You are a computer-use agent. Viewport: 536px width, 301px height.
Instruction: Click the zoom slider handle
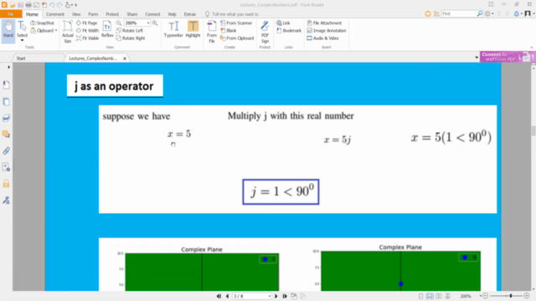tap(511, 296)
